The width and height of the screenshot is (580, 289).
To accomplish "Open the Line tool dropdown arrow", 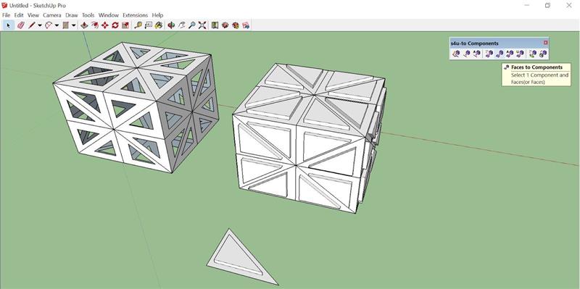I will point(40,25).
